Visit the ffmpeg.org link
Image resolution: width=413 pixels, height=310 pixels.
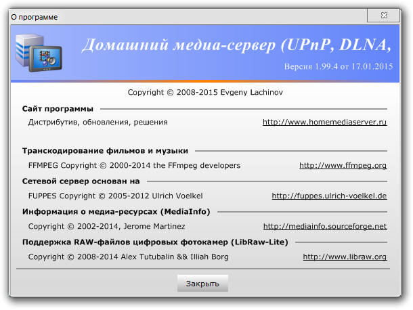tap(343, 165)
